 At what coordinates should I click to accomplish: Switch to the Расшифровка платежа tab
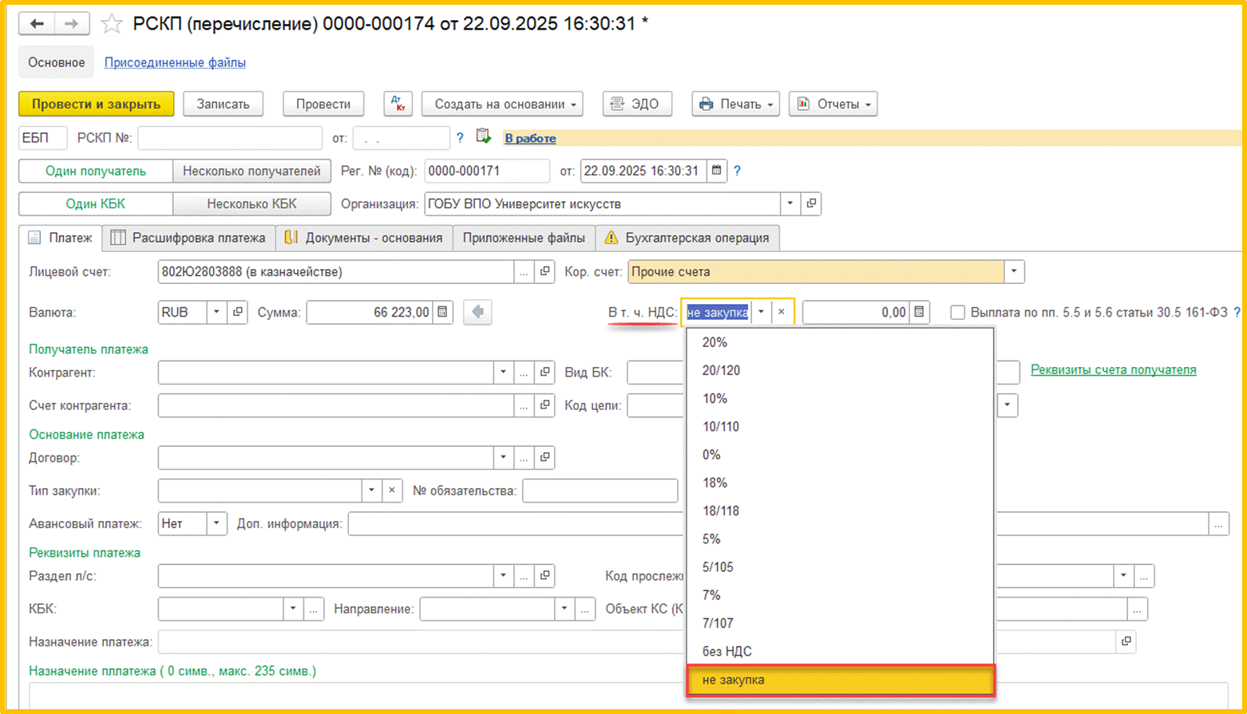pos(188,238)
